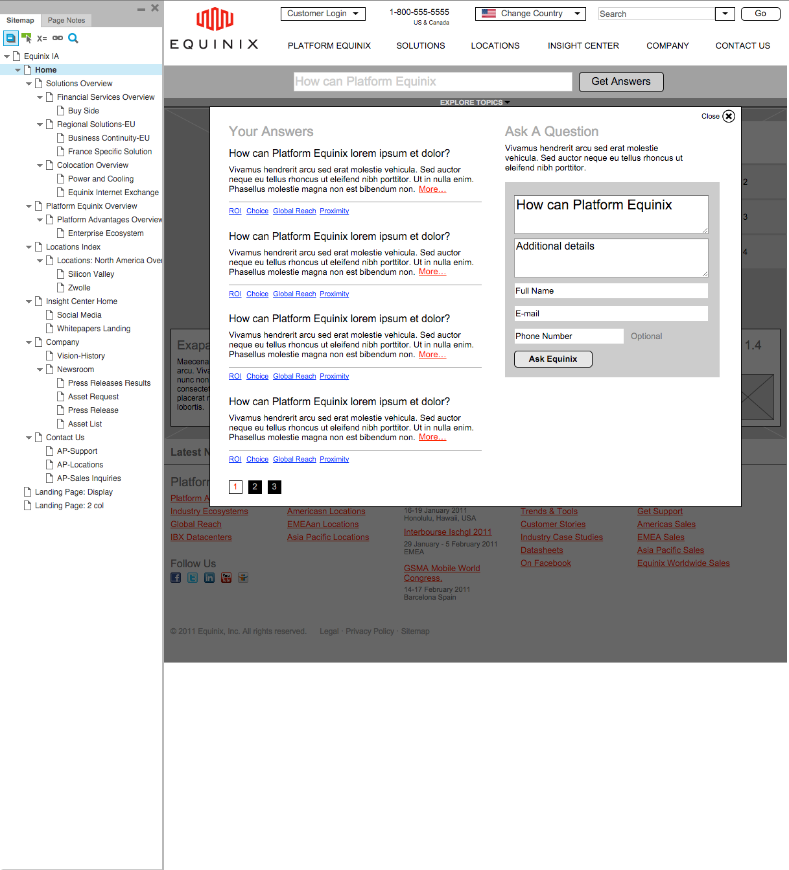Open the Interbourse Ischgl 2011 event link
Viewport: 789px width, 870px height.
[x=447, y=532]
